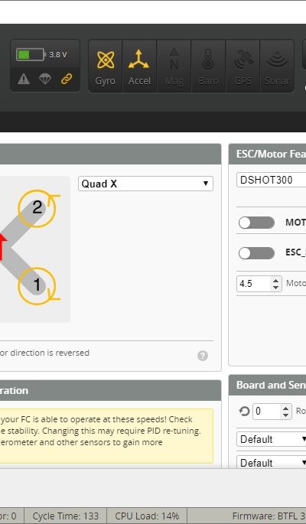Click the Mag sensor indicator
The height and width of the screenshot is (524, 306).
174,66
